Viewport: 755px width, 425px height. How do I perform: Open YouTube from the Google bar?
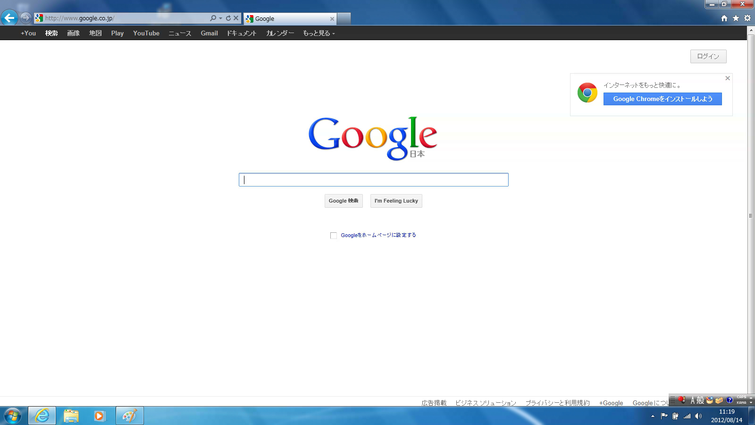[146, 33]
